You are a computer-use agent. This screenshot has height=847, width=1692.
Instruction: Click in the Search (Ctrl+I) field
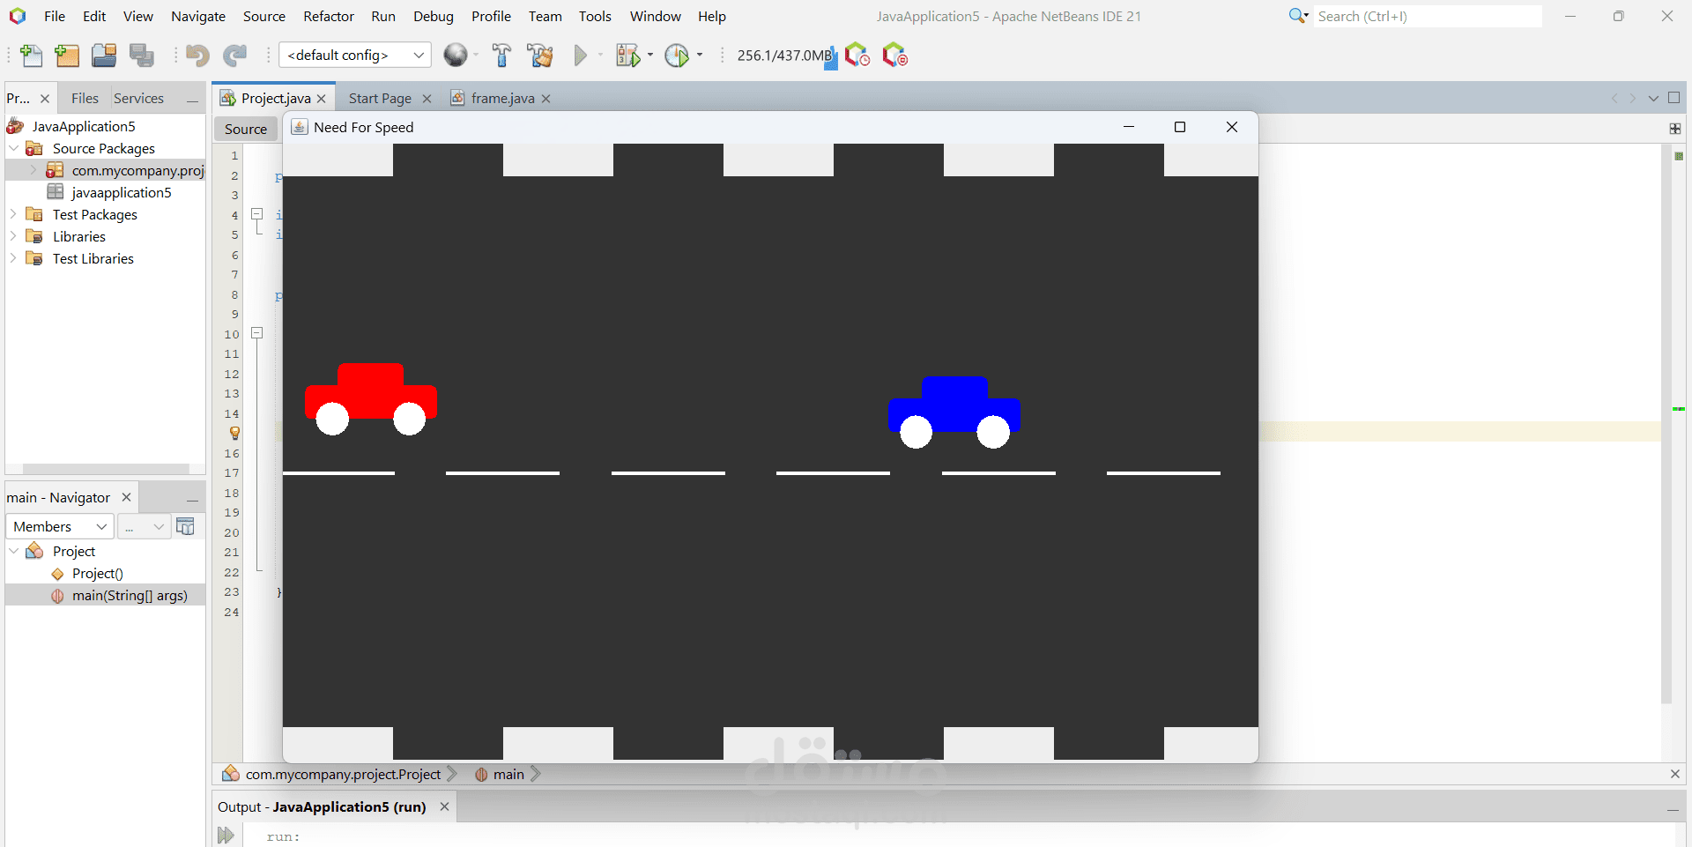1428,16
